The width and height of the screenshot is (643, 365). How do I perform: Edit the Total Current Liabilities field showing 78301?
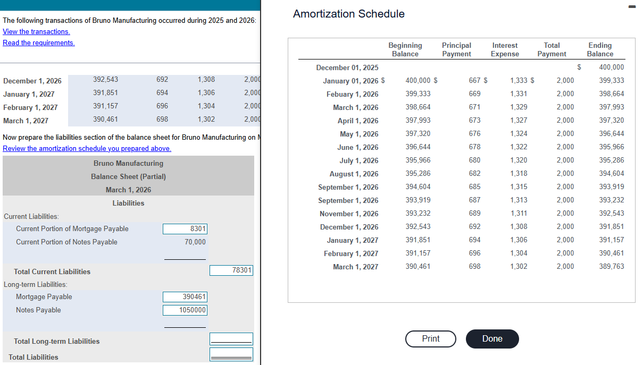231,270
